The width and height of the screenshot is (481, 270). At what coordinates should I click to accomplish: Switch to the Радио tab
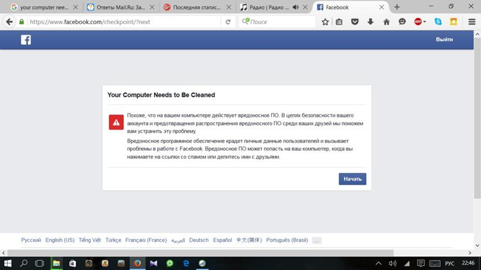point(269,7)
